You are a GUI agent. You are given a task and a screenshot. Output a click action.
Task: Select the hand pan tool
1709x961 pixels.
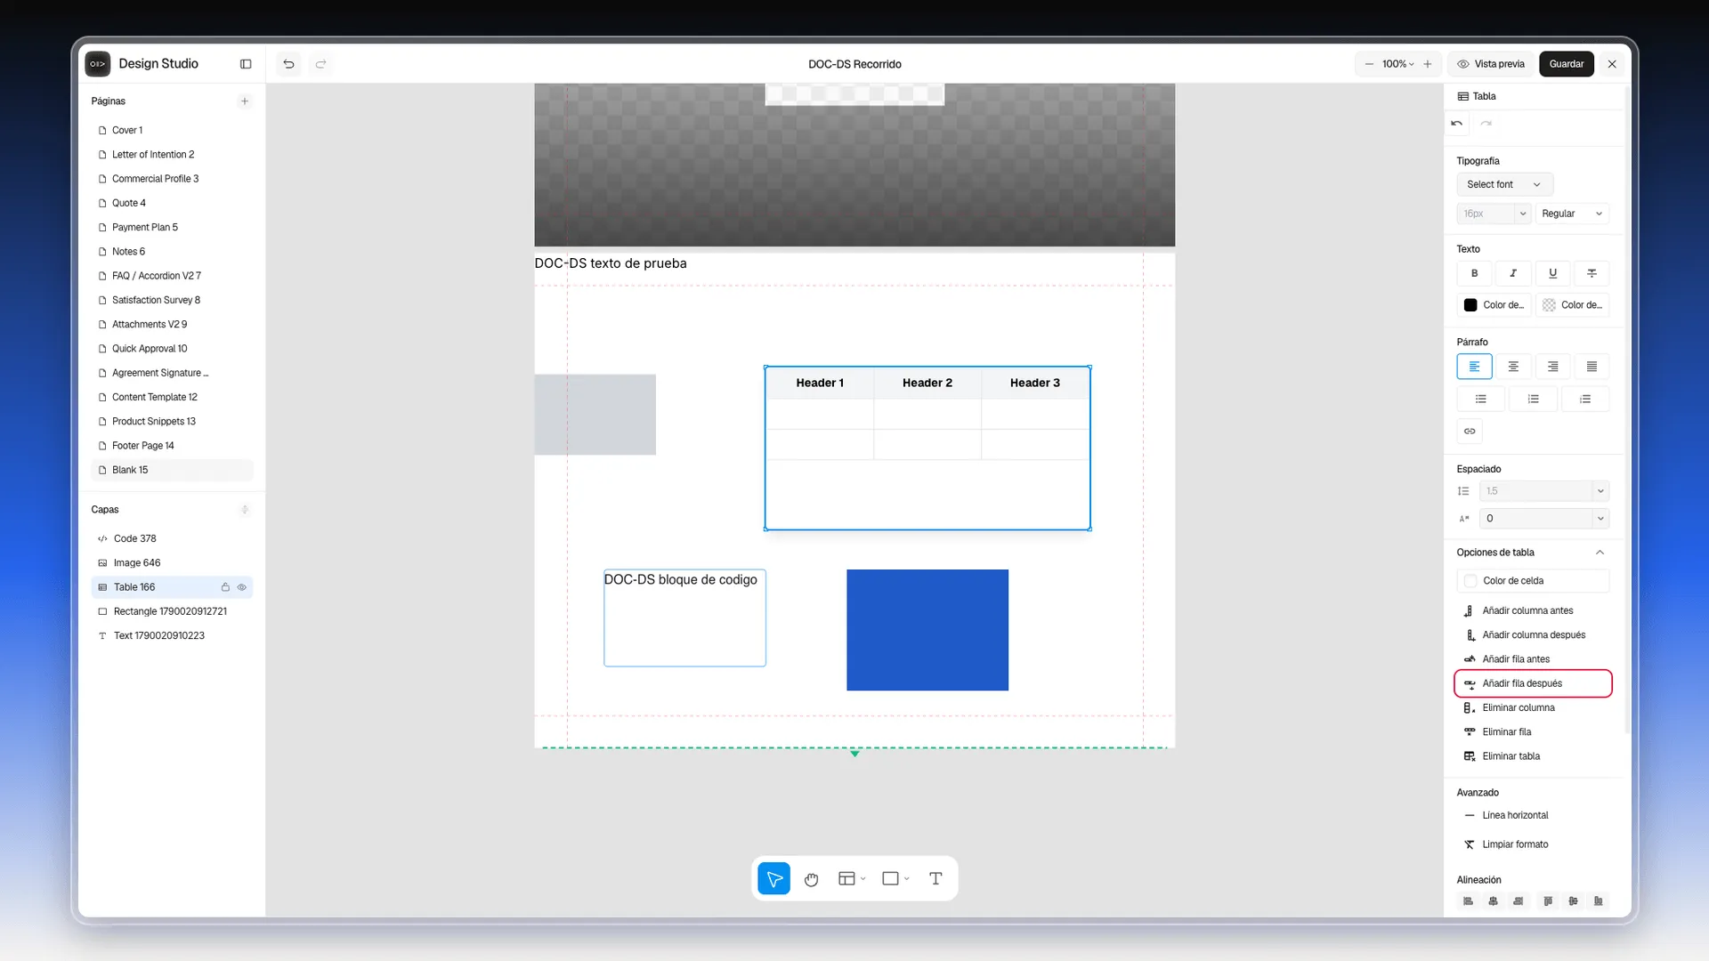(811, 878)
